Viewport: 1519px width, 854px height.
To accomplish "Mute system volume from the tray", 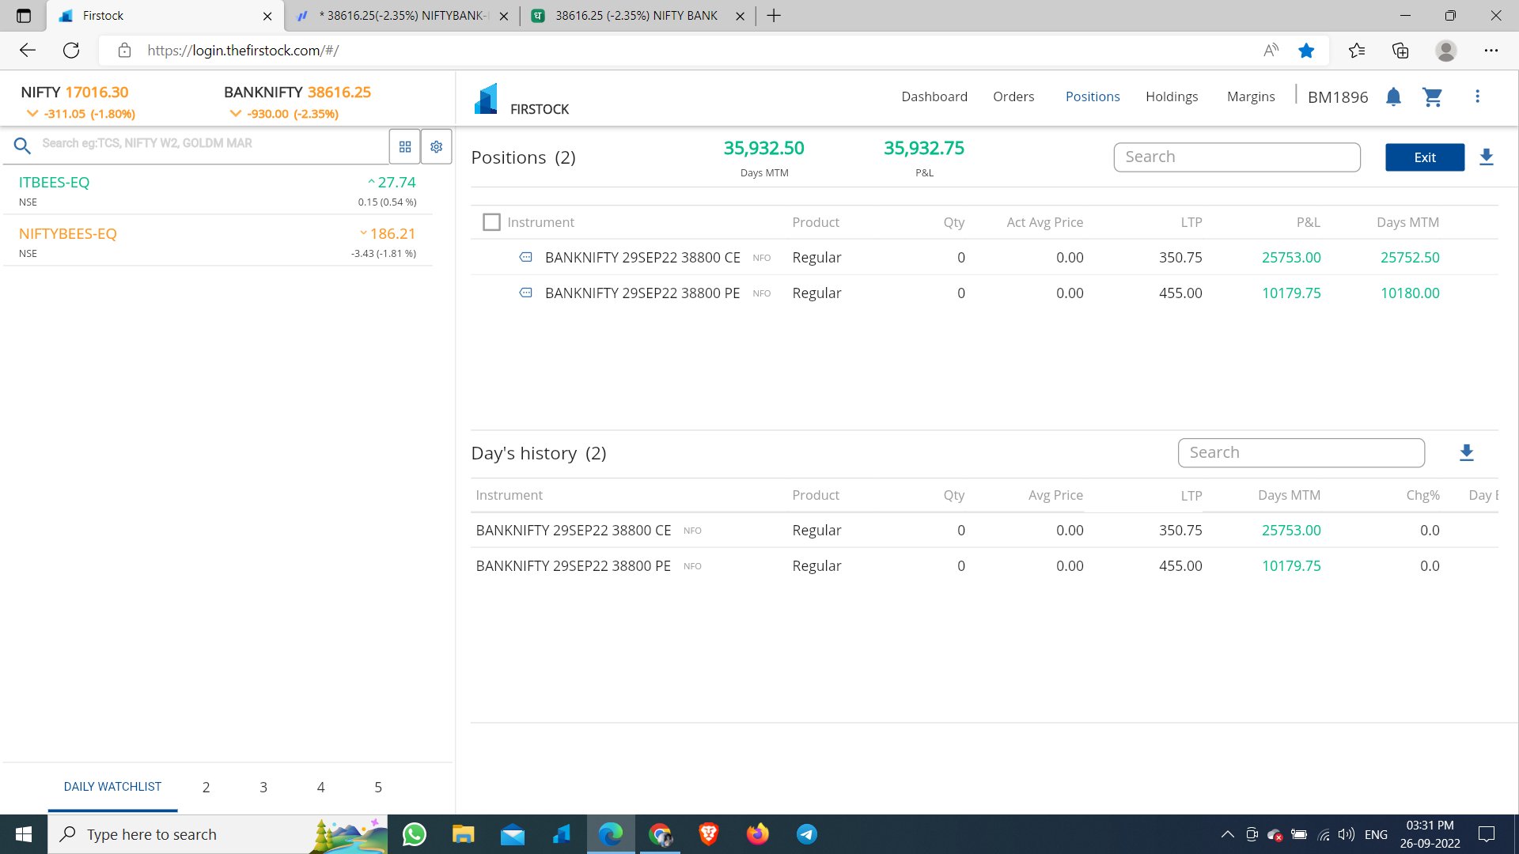I will tap(1345, 834).
